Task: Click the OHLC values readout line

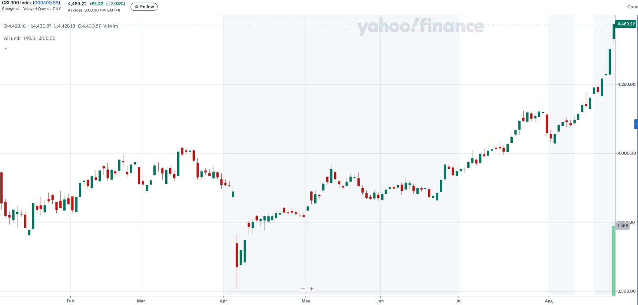Action: point(61,26)
